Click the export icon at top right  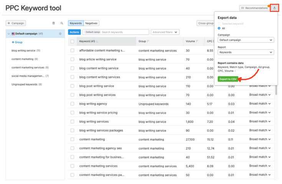274,8
